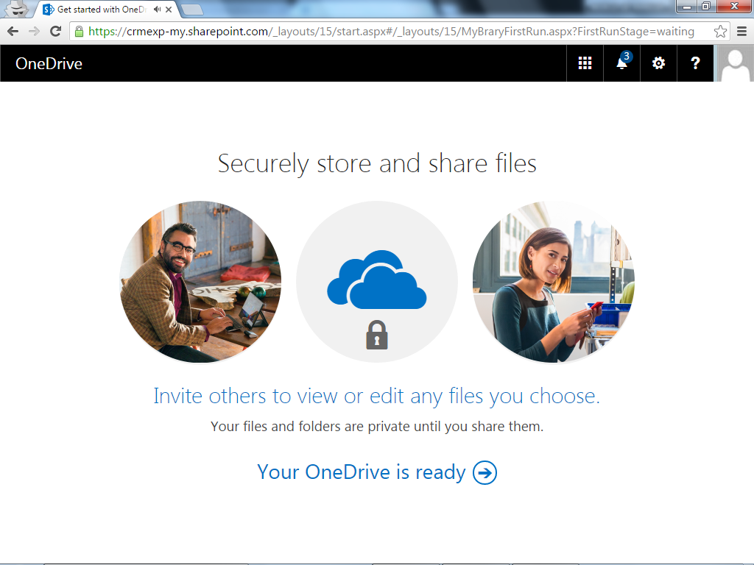This screenshot has width=754, height=565.
Task: Open the Office 365 app launcher grid
Action: coord(584,63)
